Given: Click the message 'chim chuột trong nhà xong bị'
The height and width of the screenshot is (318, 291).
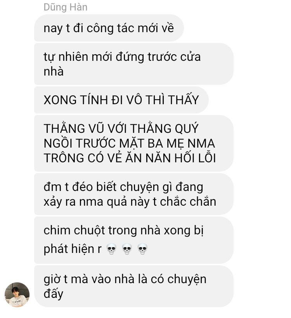Looking at the screenshot, I should 134,240.
